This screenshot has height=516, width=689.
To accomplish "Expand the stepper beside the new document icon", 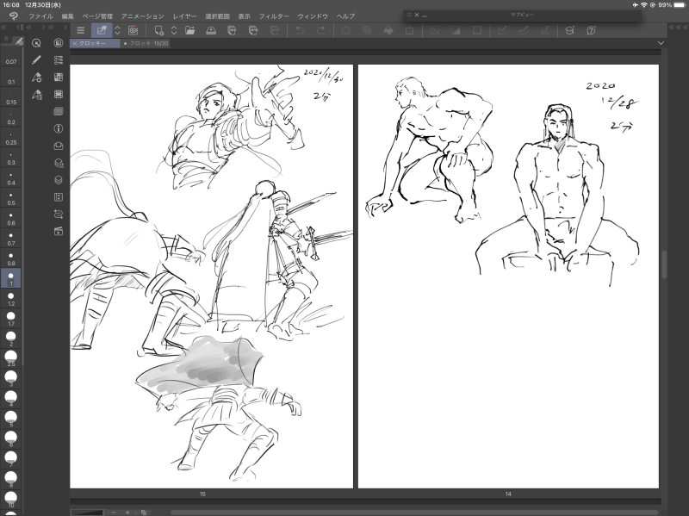I will click(174, 30).
